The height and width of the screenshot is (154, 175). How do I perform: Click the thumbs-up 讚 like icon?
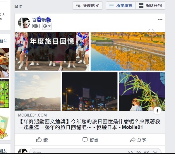[39, 140]
